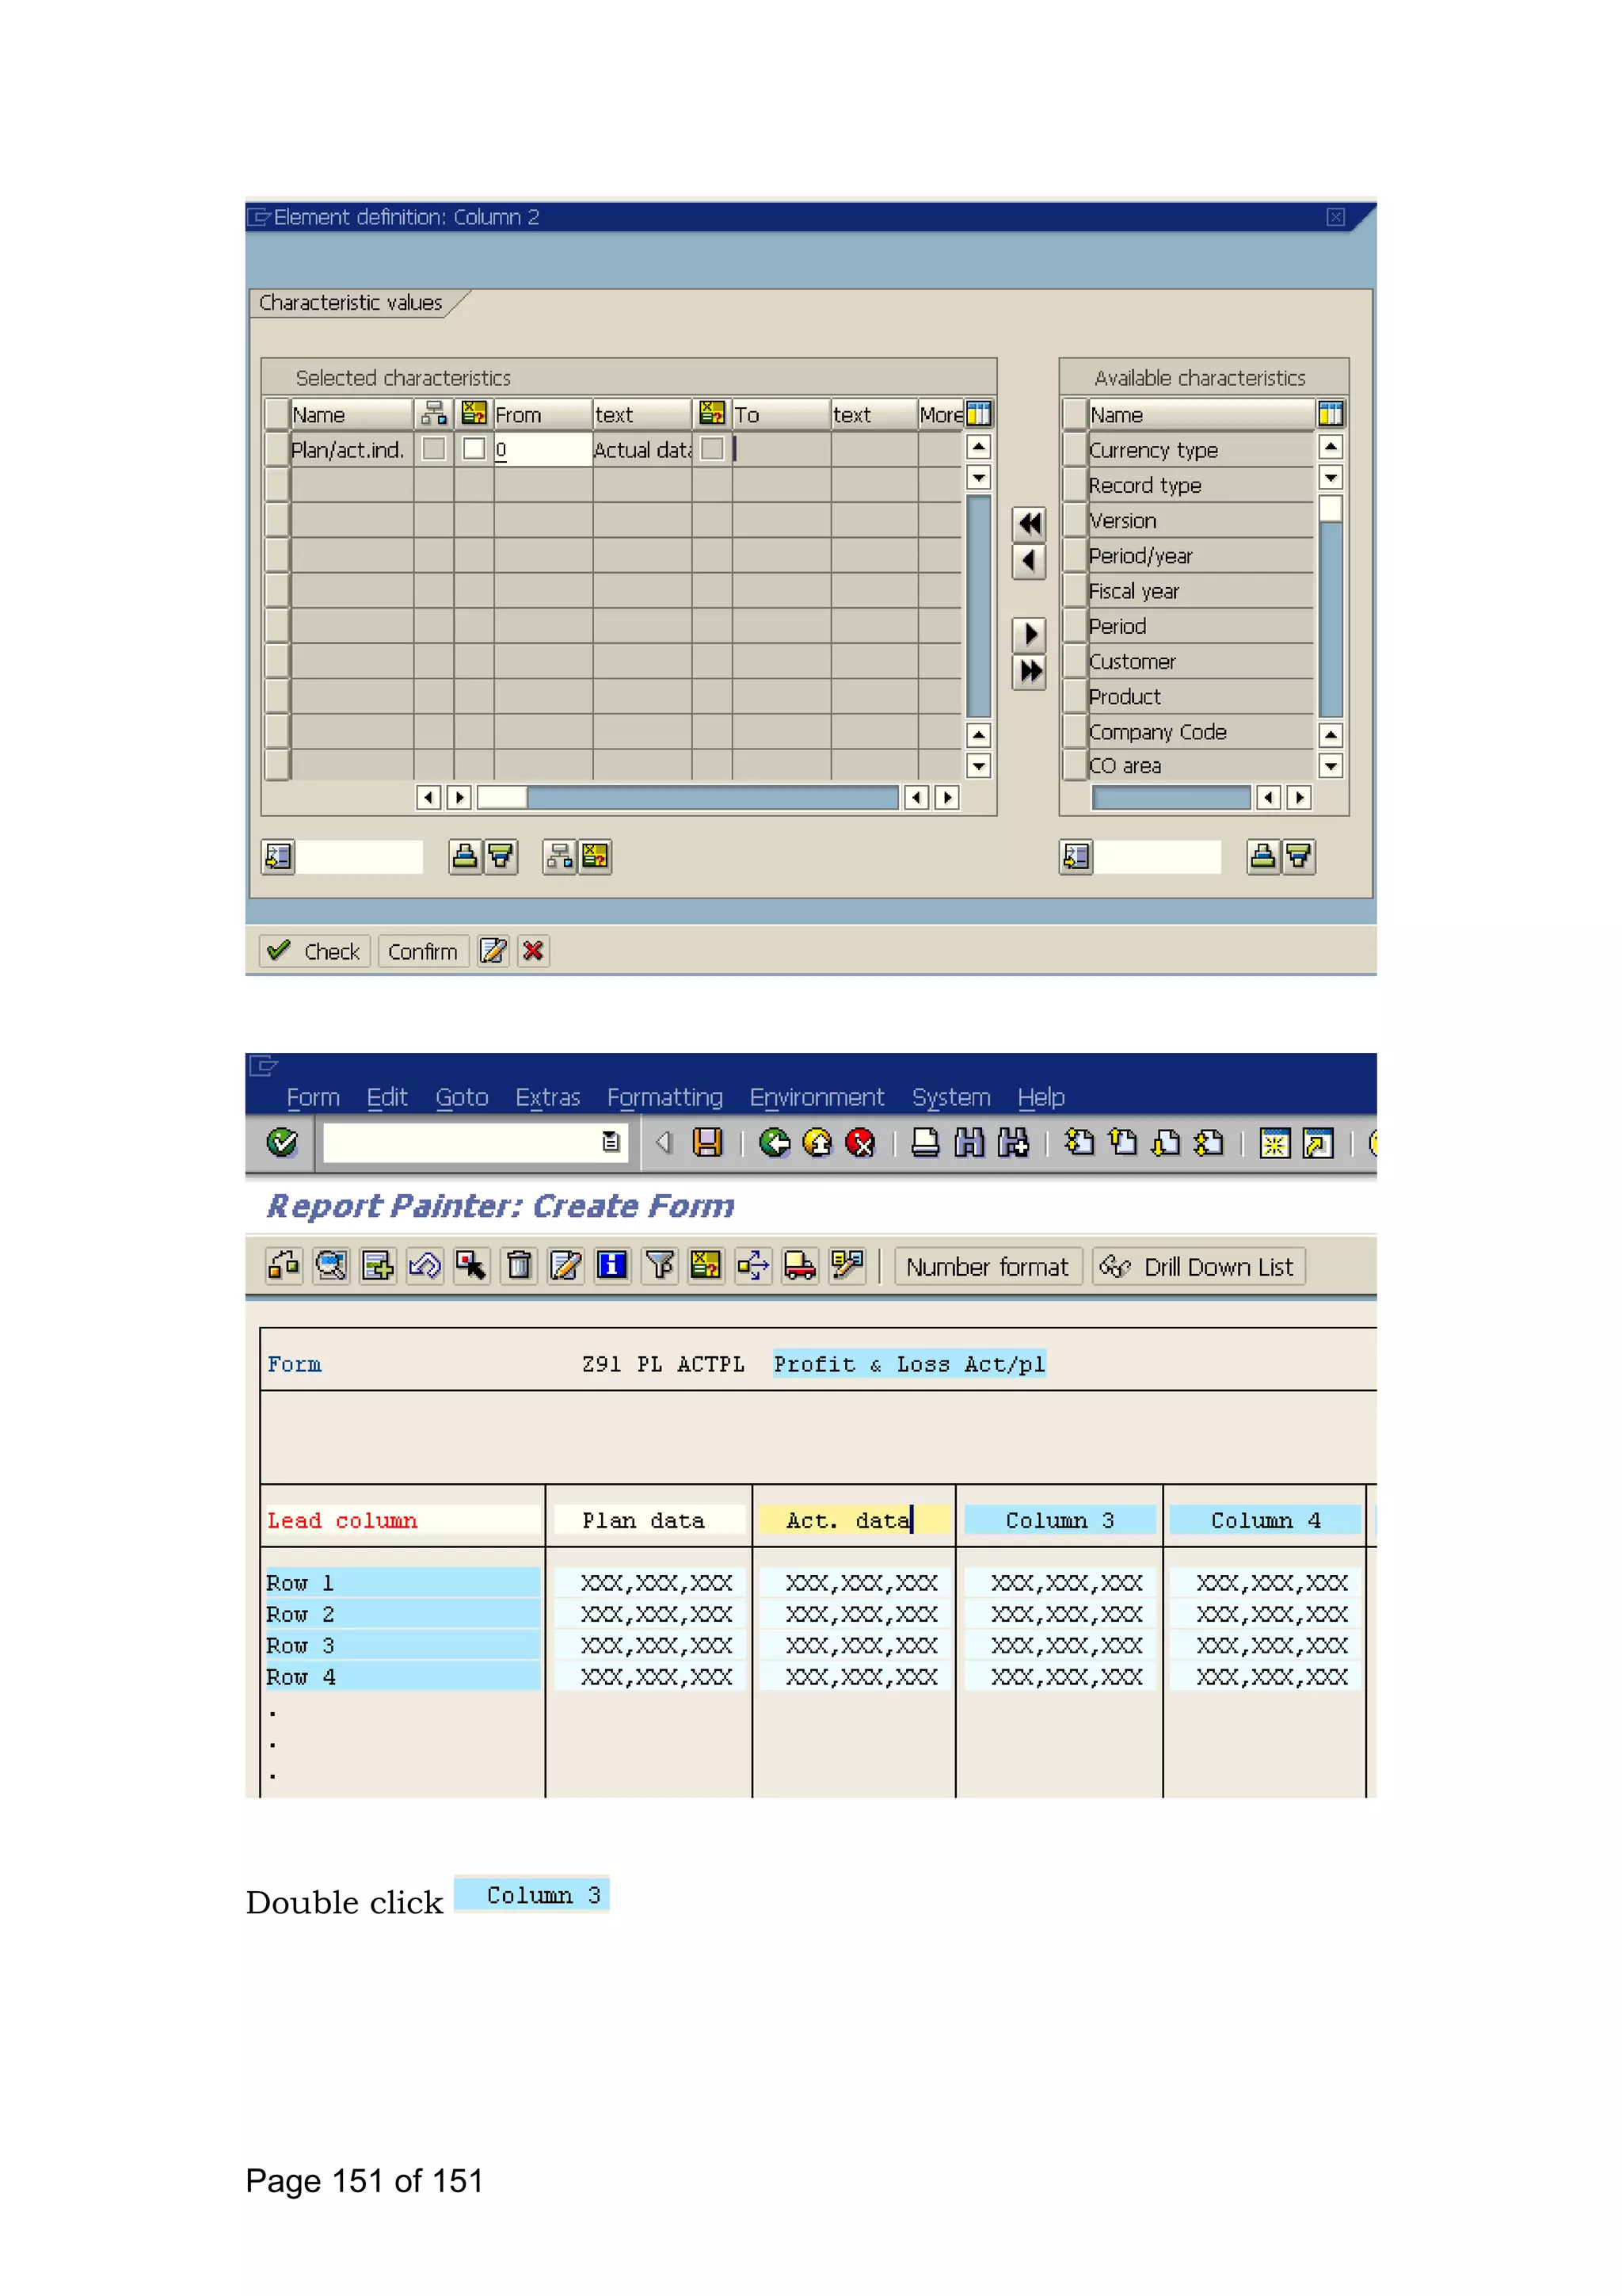Click the Check button
Image resolution: width=1622 pixels, height=2296 pixels.
click(x=314, y=951)
